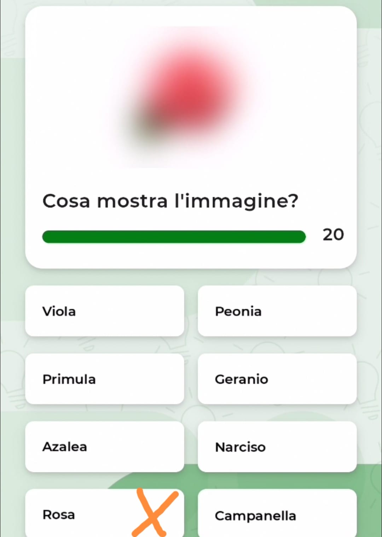Click the "Campanella" answer option
Image resolution: width=382 pixels, height=537 pixels.
pyautogui.click(x=277, y=514)
